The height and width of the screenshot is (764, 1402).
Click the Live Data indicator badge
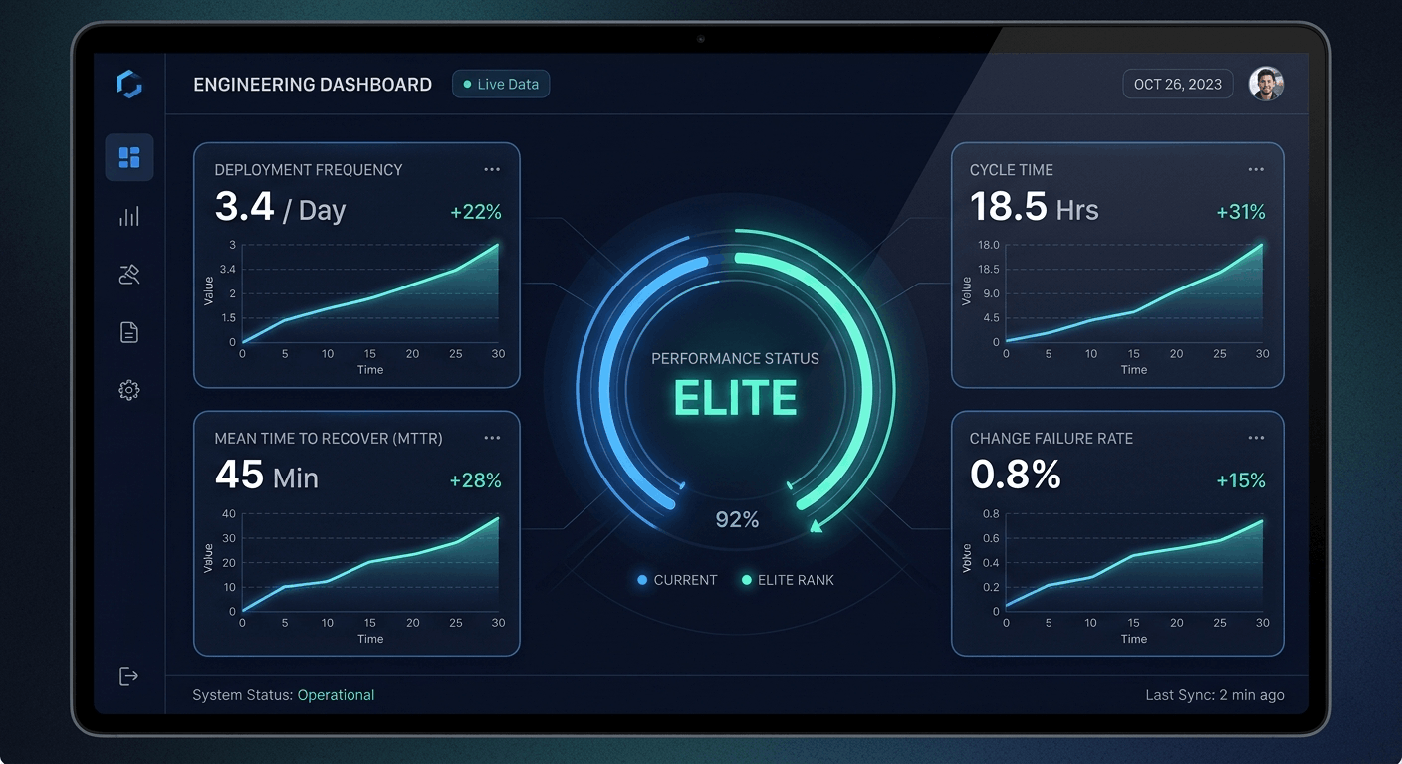(501, 85)
